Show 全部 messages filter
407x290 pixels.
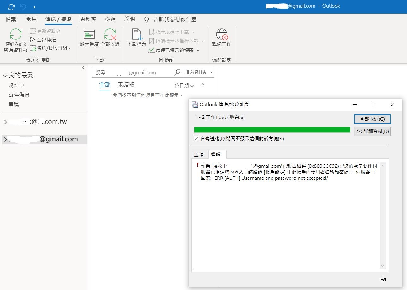click(x=105, y=84)
